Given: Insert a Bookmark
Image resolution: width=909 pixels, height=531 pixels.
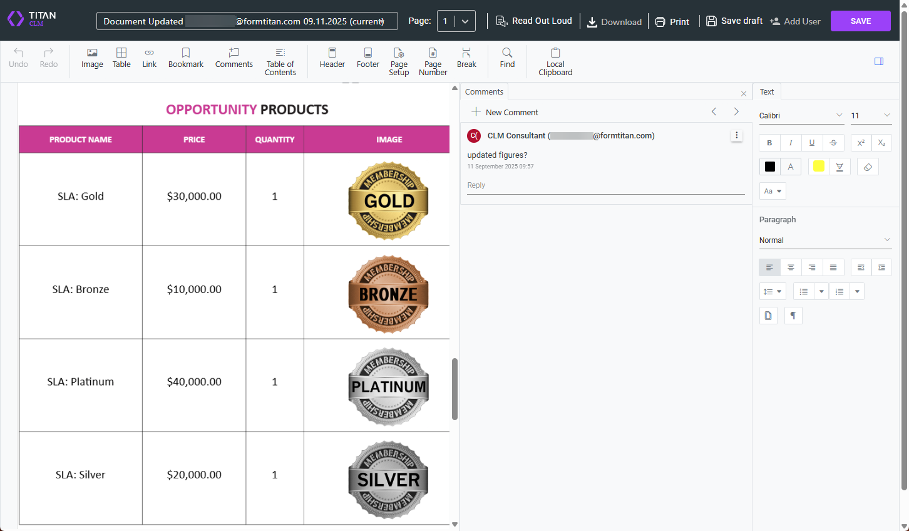Looking at the screenshot, I should point(185,59).
